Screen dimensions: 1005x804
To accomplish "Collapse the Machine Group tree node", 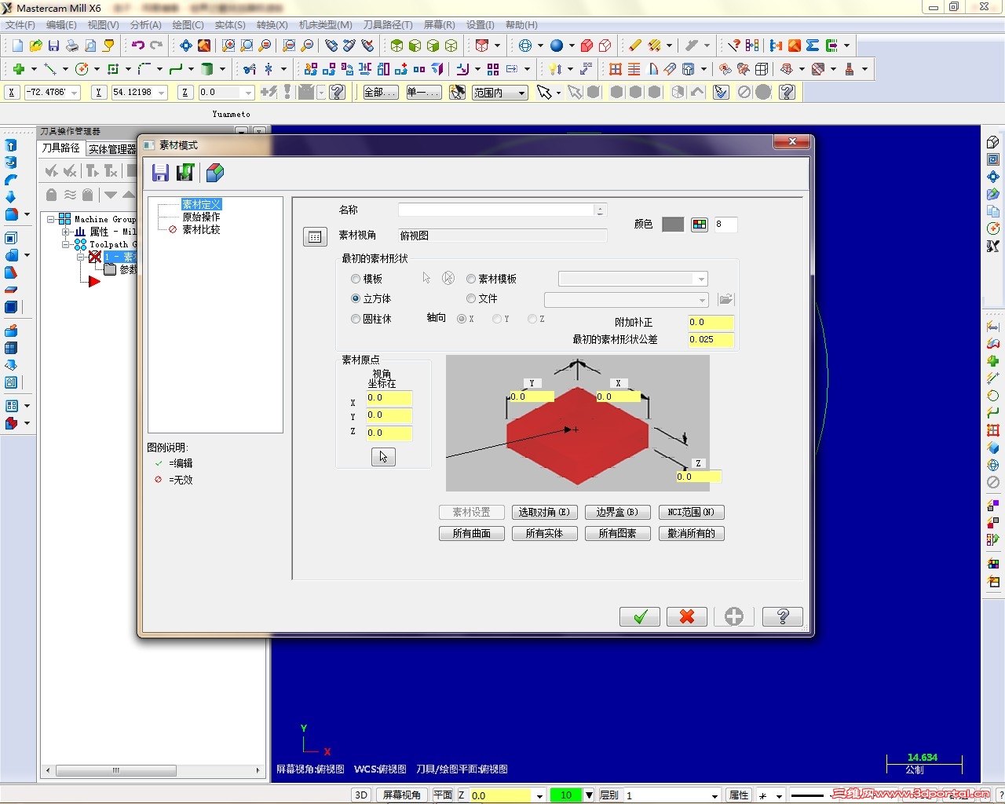I will click(x=49, y=219).
